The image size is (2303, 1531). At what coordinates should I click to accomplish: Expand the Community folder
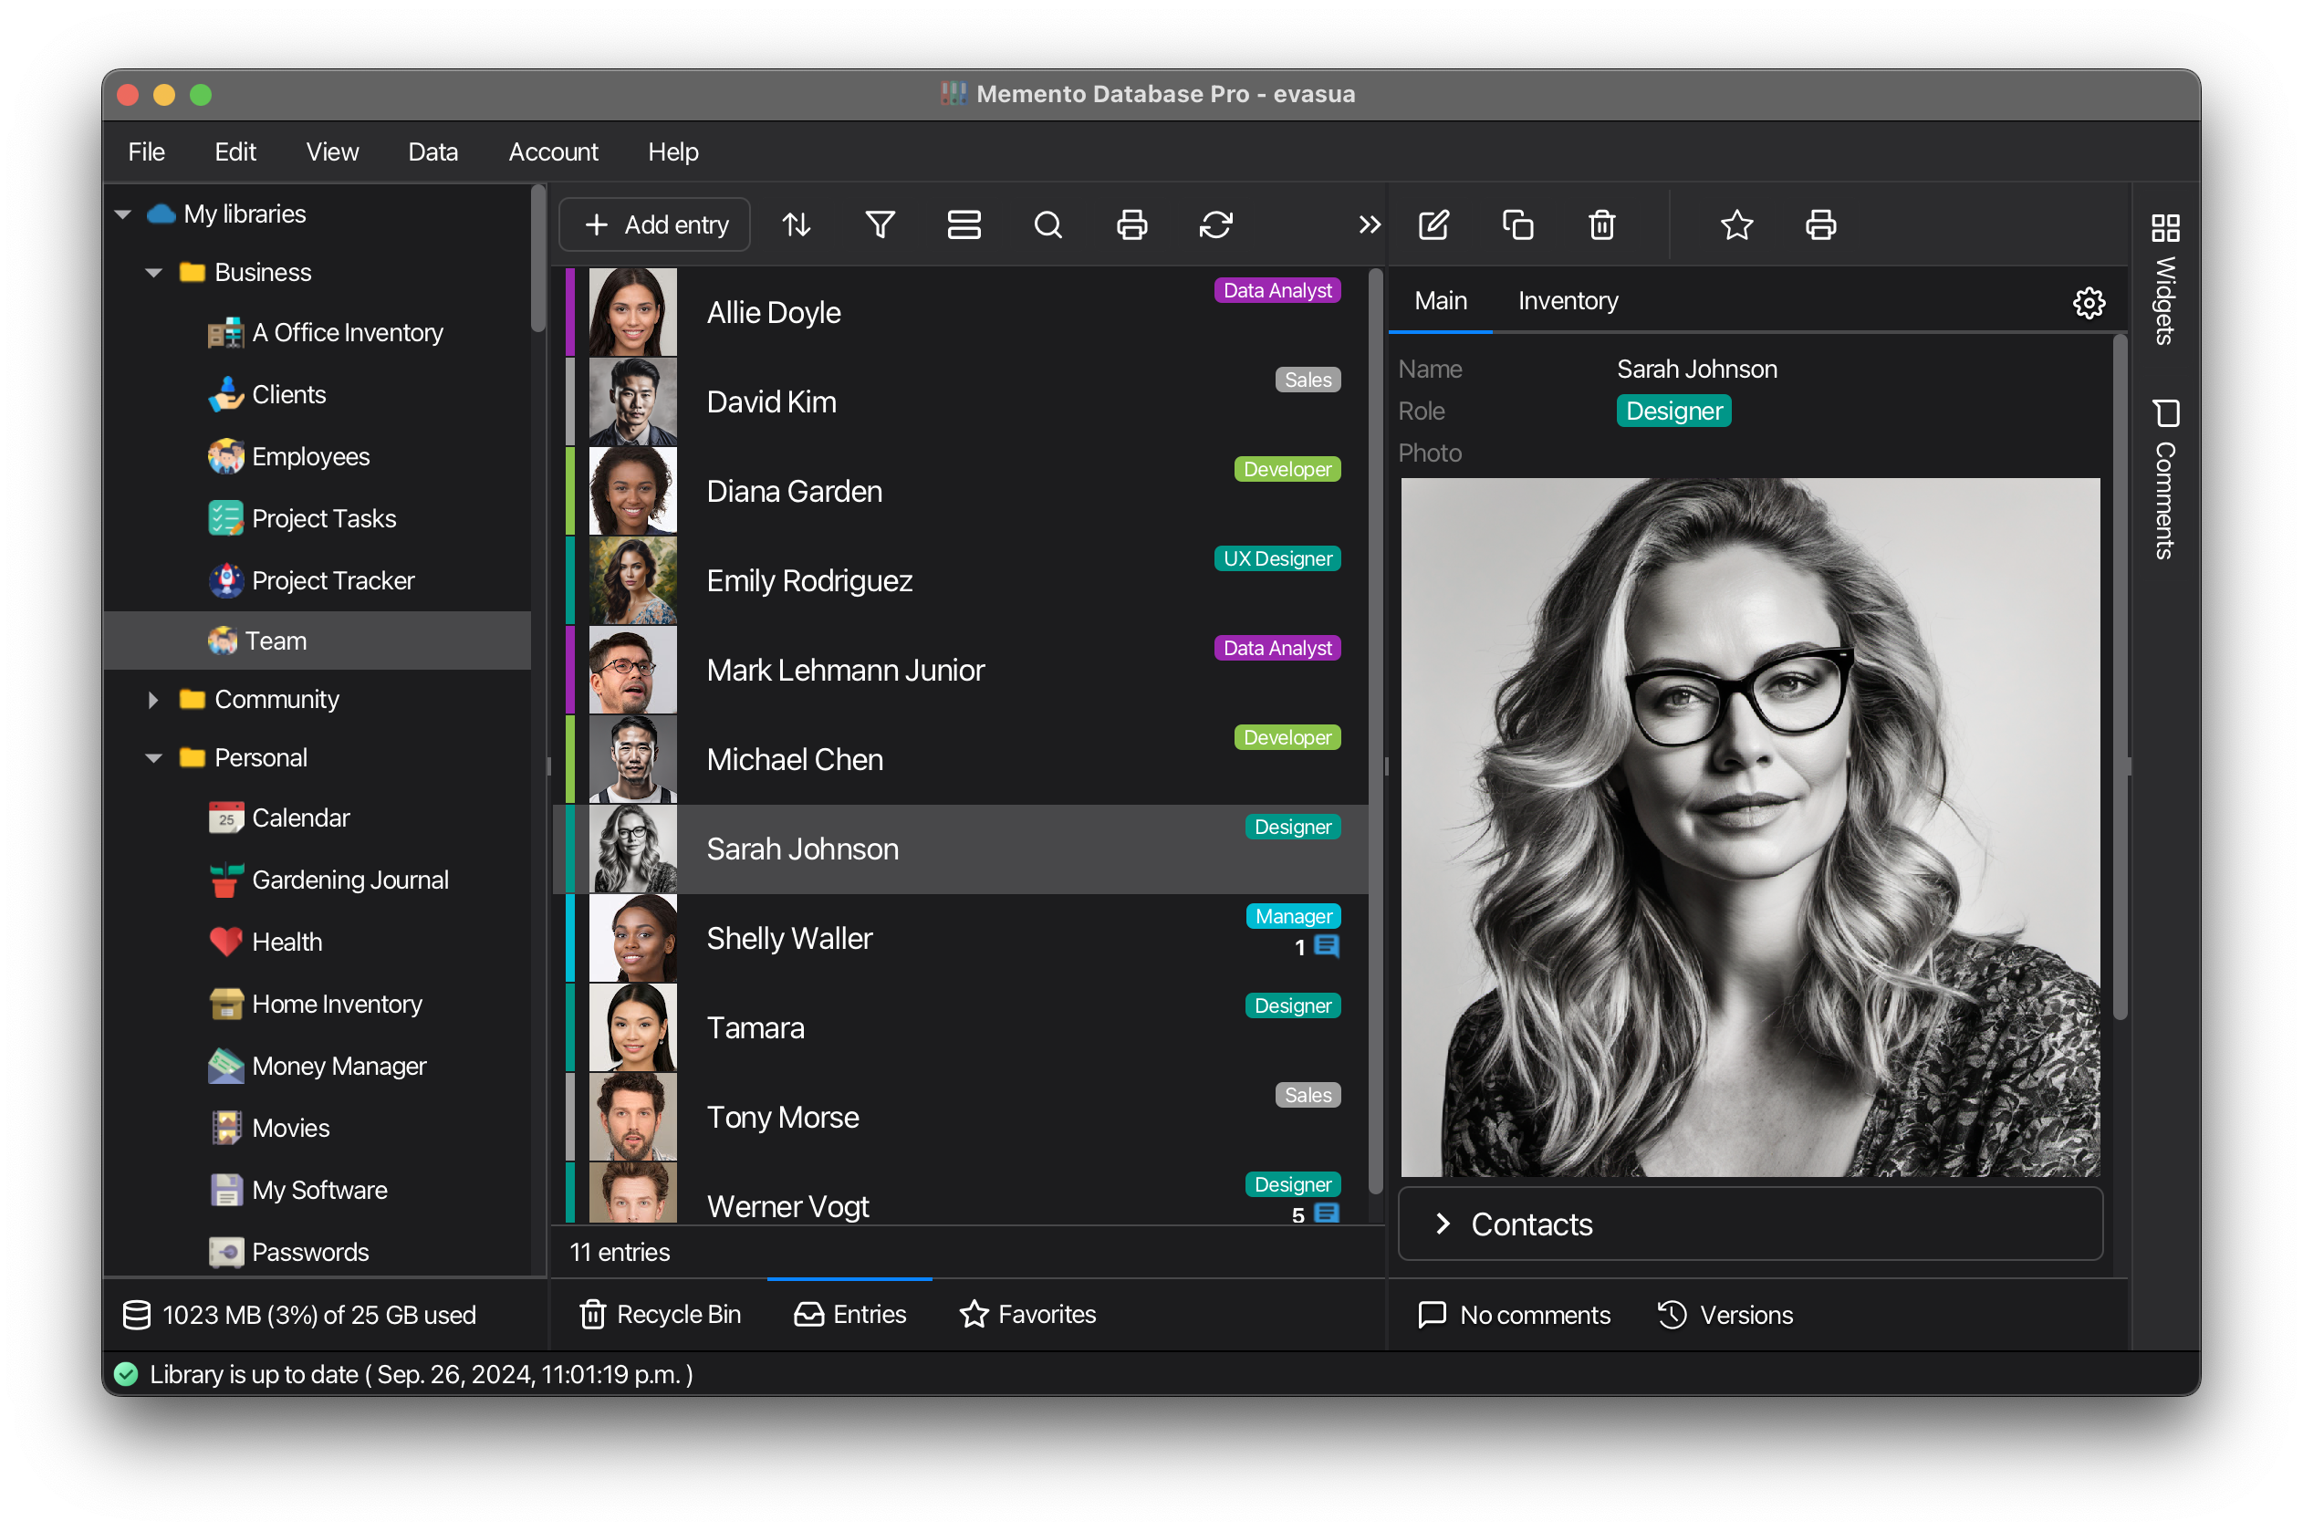coord(153,699)
